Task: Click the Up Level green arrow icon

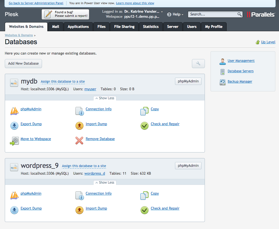Action: click(258, 42)
